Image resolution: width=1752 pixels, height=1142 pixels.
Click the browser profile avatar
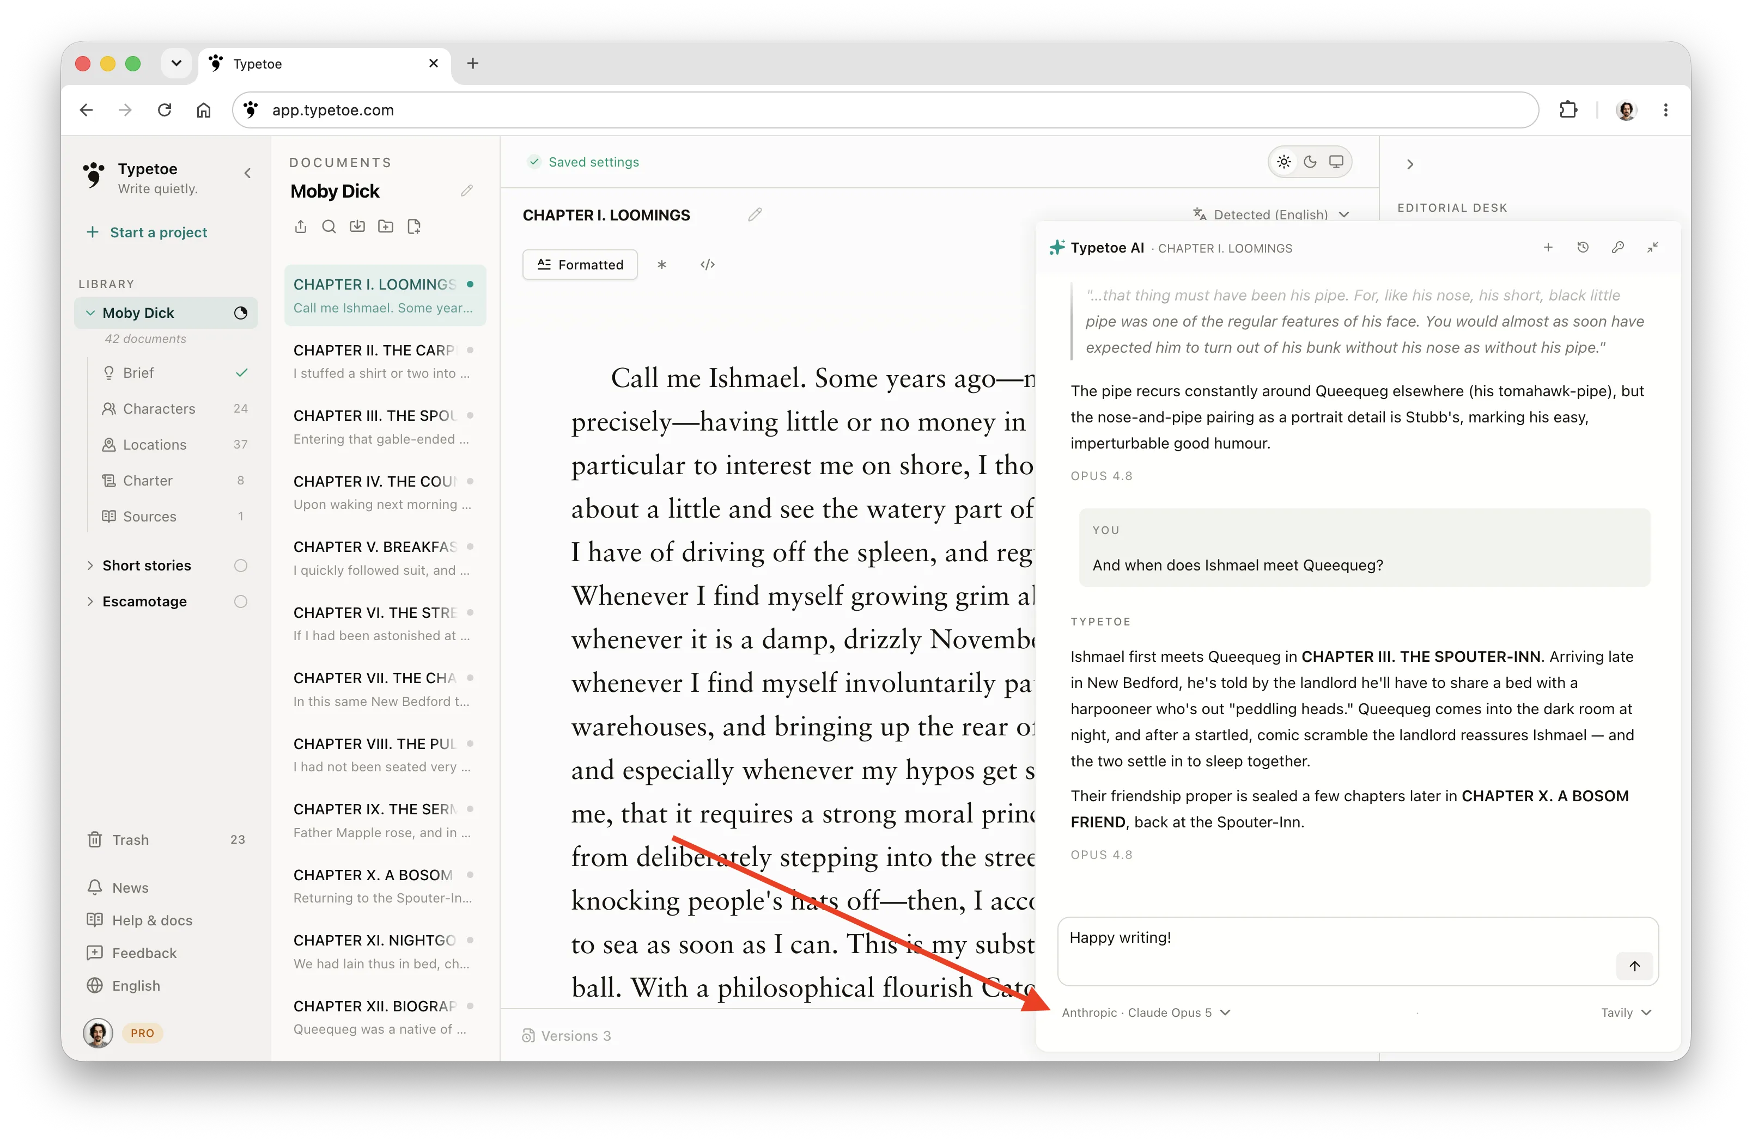click(1626, 109)
